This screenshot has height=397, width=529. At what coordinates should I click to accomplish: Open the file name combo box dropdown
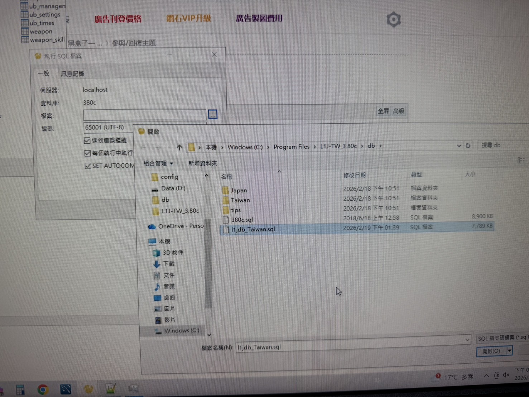point(467,339)
